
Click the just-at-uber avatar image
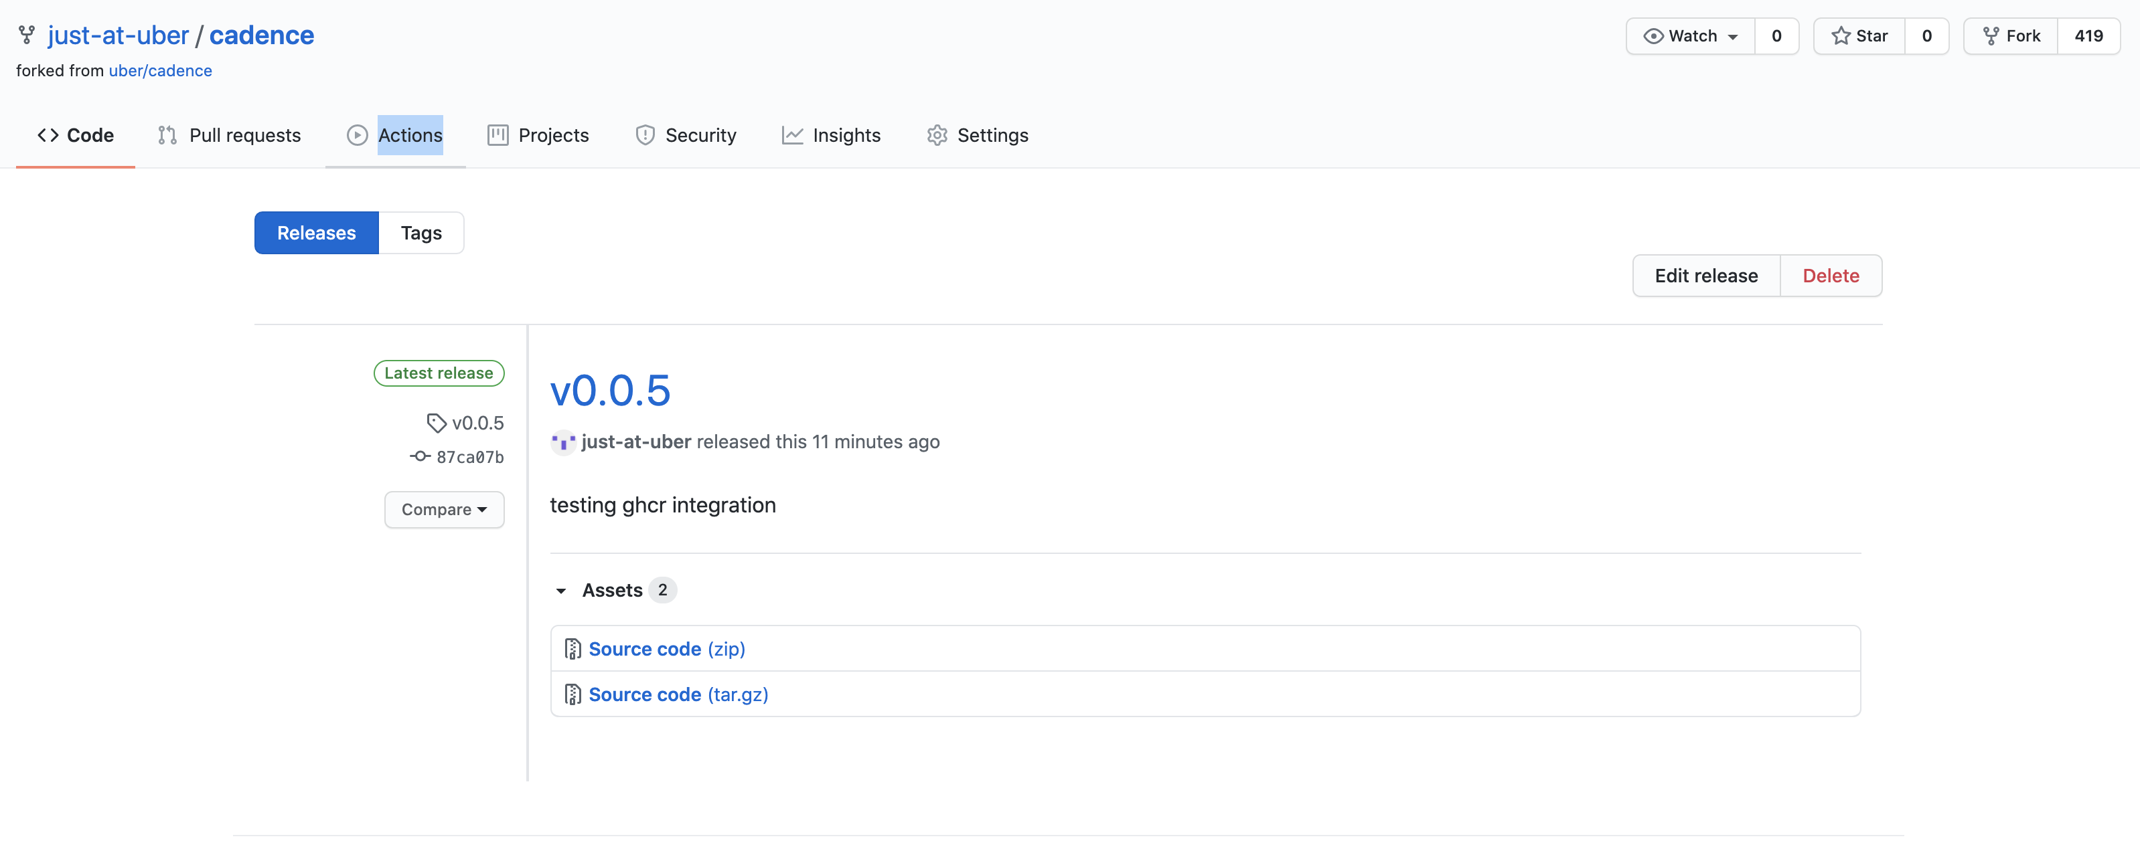(563, 442)
